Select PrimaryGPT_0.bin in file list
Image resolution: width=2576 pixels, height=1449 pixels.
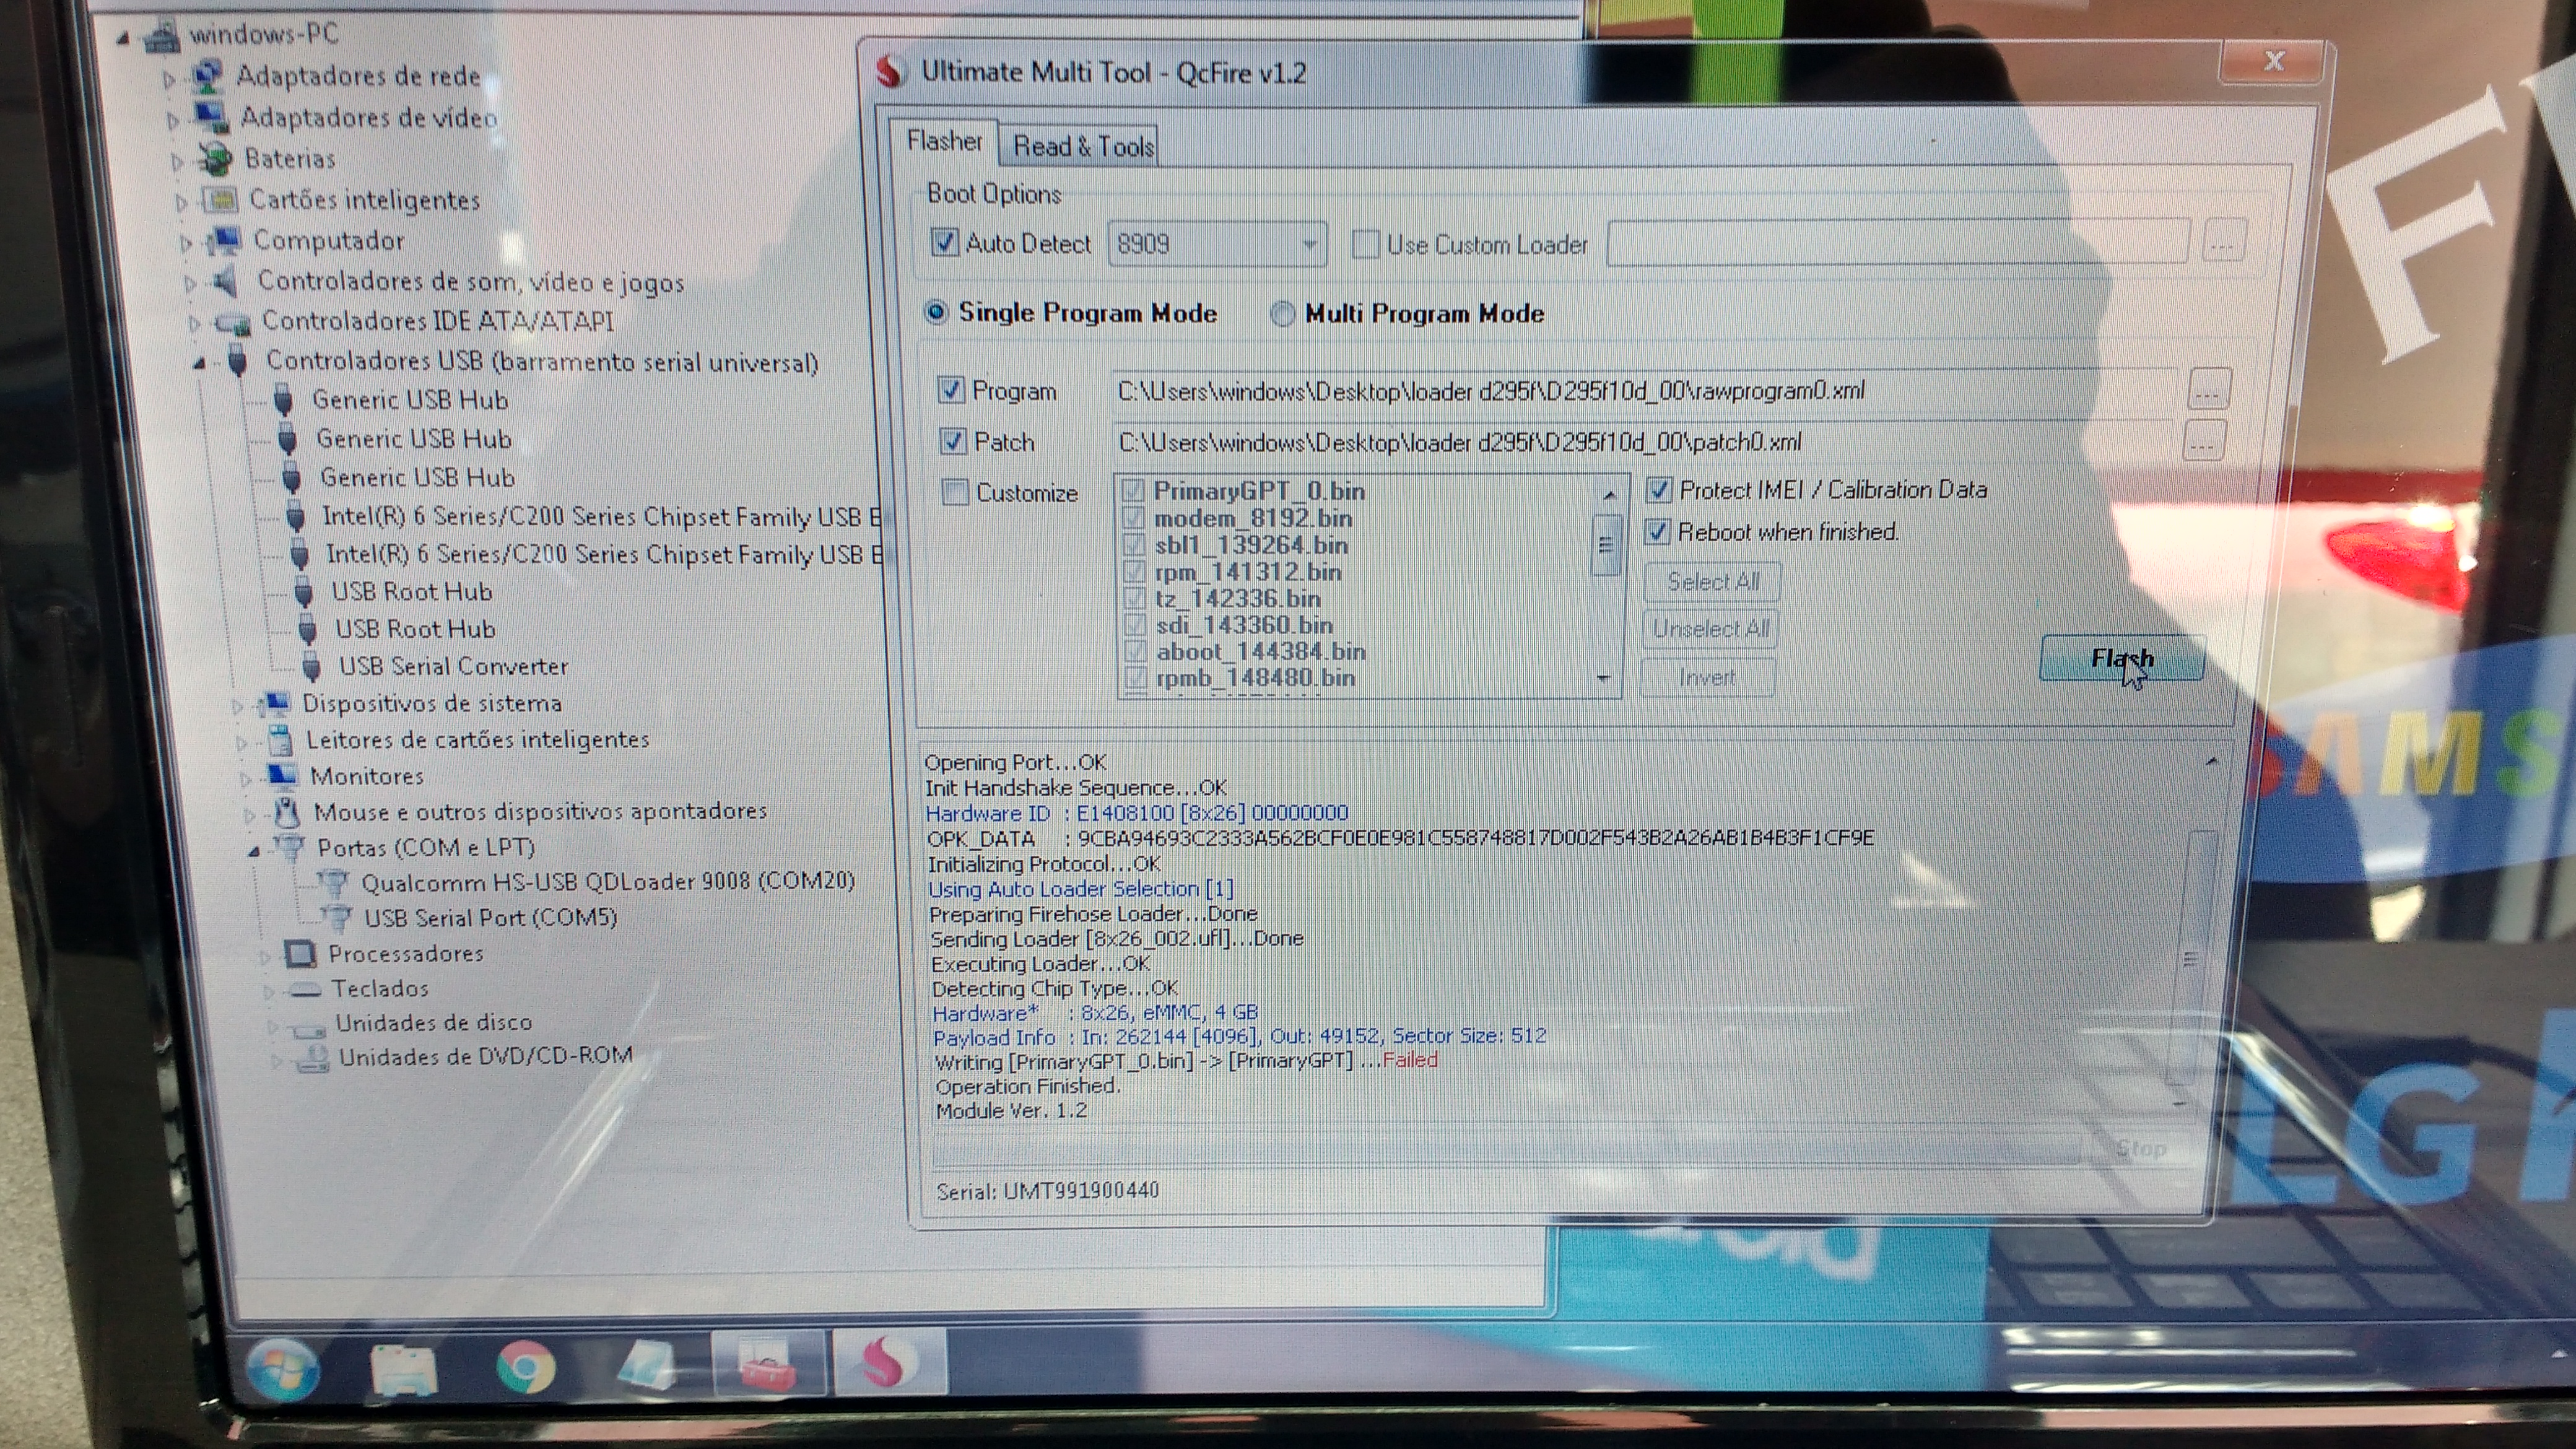(x=1258, y=490)
